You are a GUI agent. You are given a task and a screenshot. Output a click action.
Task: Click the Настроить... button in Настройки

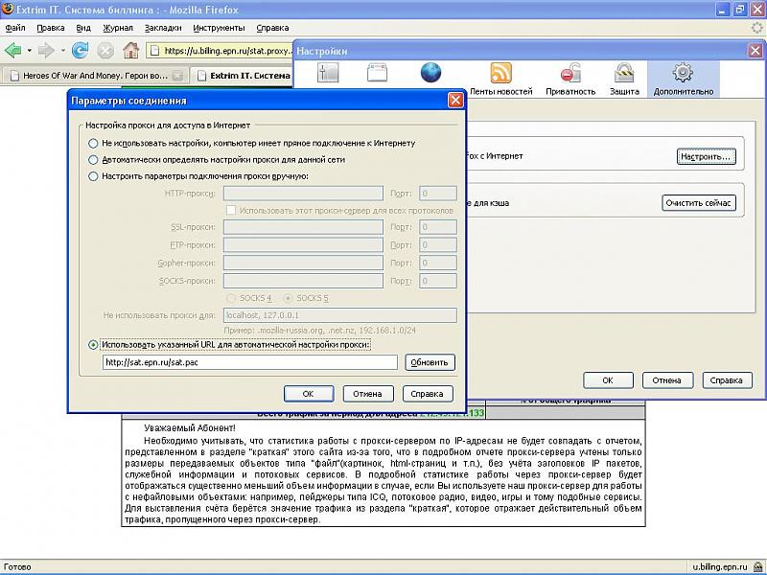coord(706,156)
